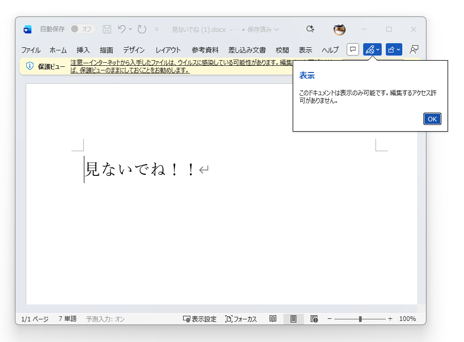464x342 pixels.
Task: Expand the Share dropdown arrow
Action: (398, 49)
